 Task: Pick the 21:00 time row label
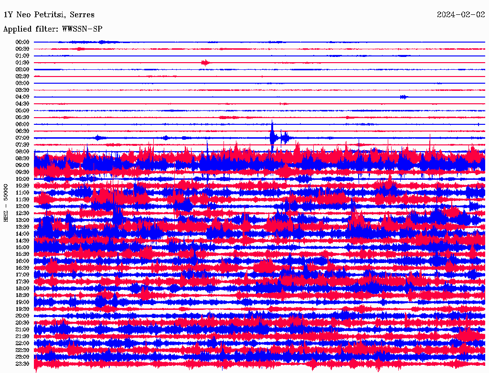[x=22, y=329]
